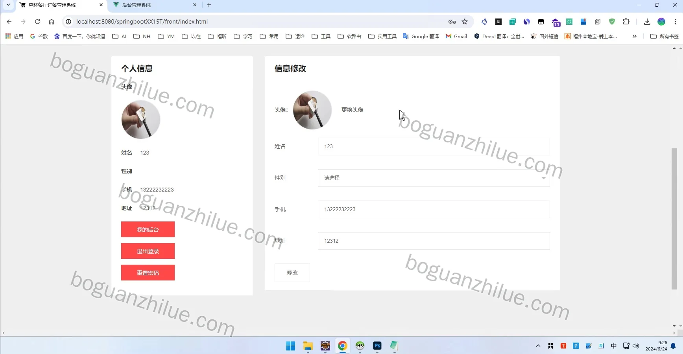Click the vertical page scrollbar thumb
The width and height of the screenshot is (683, 354).
tap(674, 219)
